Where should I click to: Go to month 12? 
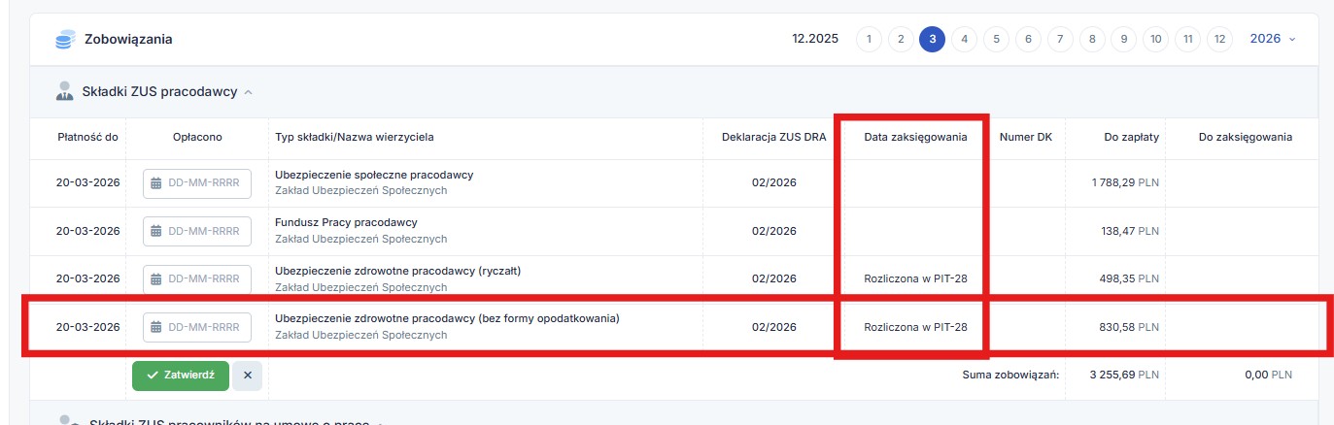coord(1219,39)
